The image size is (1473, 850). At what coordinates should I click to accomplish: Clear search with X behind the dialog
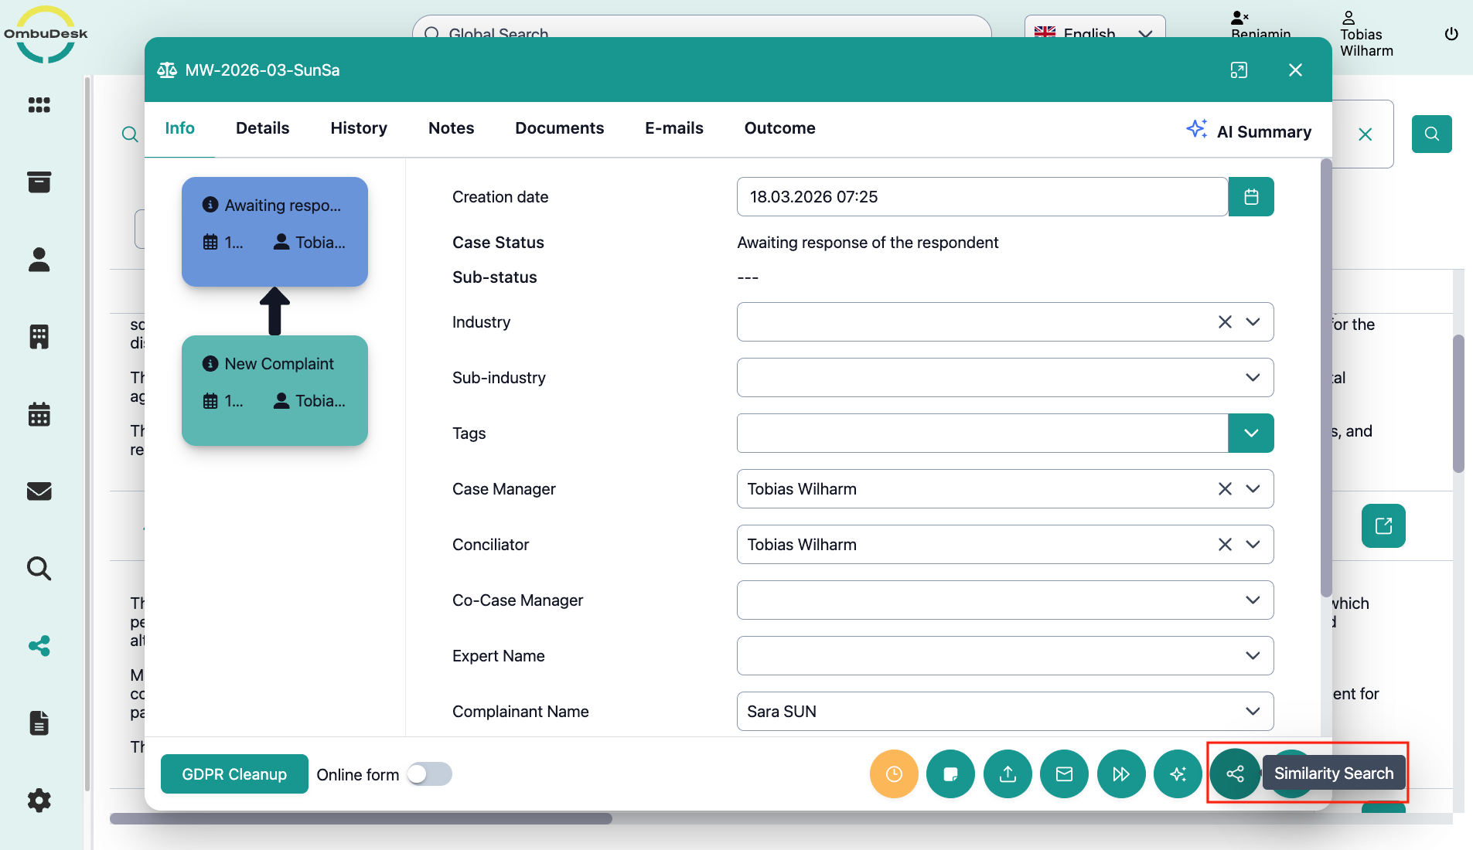1366,134
